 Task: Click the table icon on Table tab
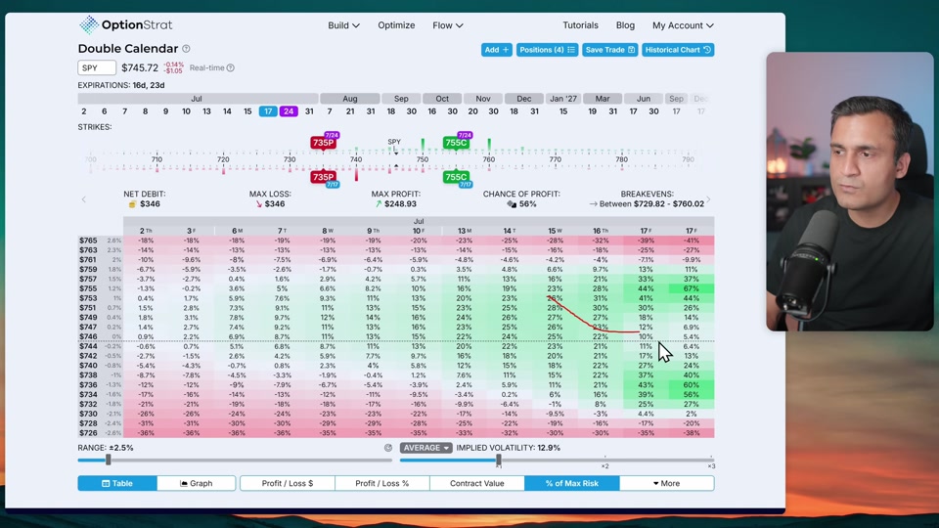tap(106, 483)
